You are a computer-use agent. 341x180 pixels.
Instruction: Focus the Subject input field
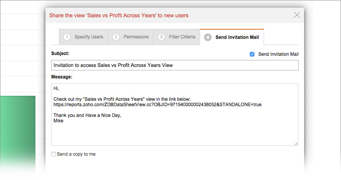(174, 65)
